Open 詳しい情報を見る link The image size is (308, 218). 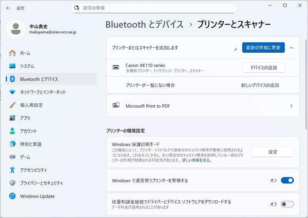click(x=197, y=160)
